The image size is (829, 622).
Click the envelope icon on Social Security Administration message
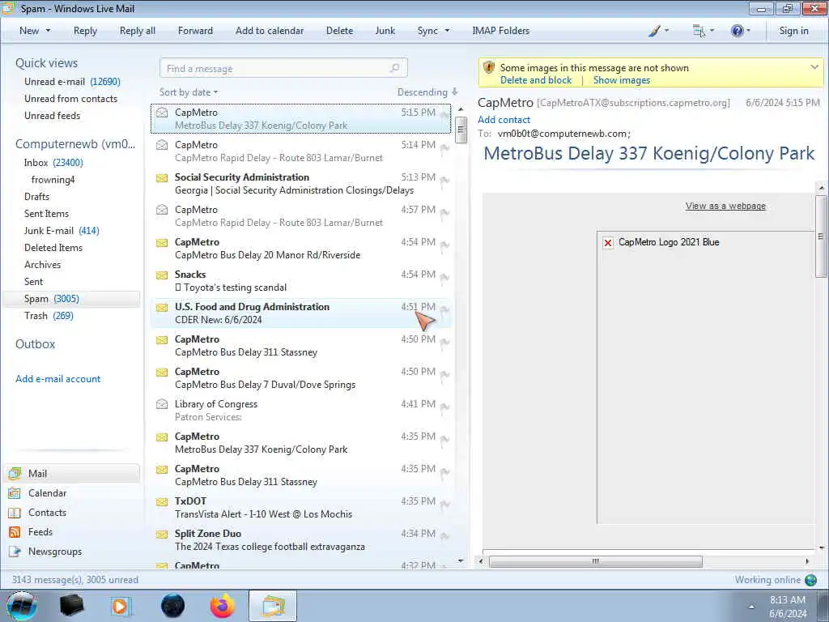click(x=162, y=177)
